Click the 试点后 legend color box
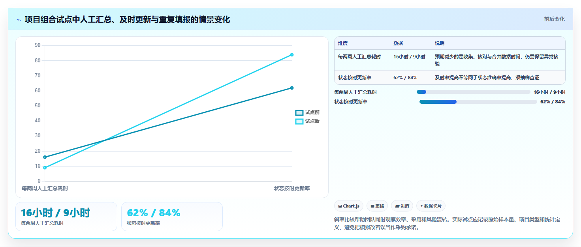The image size is (581, 247). [x=299, y=121]
